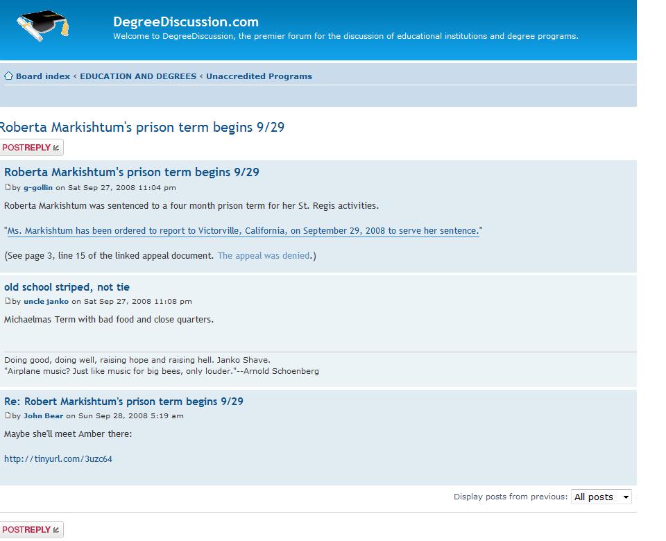View uncle janko's profile
The width and height of the screenshot is (666, 541).
pos(46,302)
